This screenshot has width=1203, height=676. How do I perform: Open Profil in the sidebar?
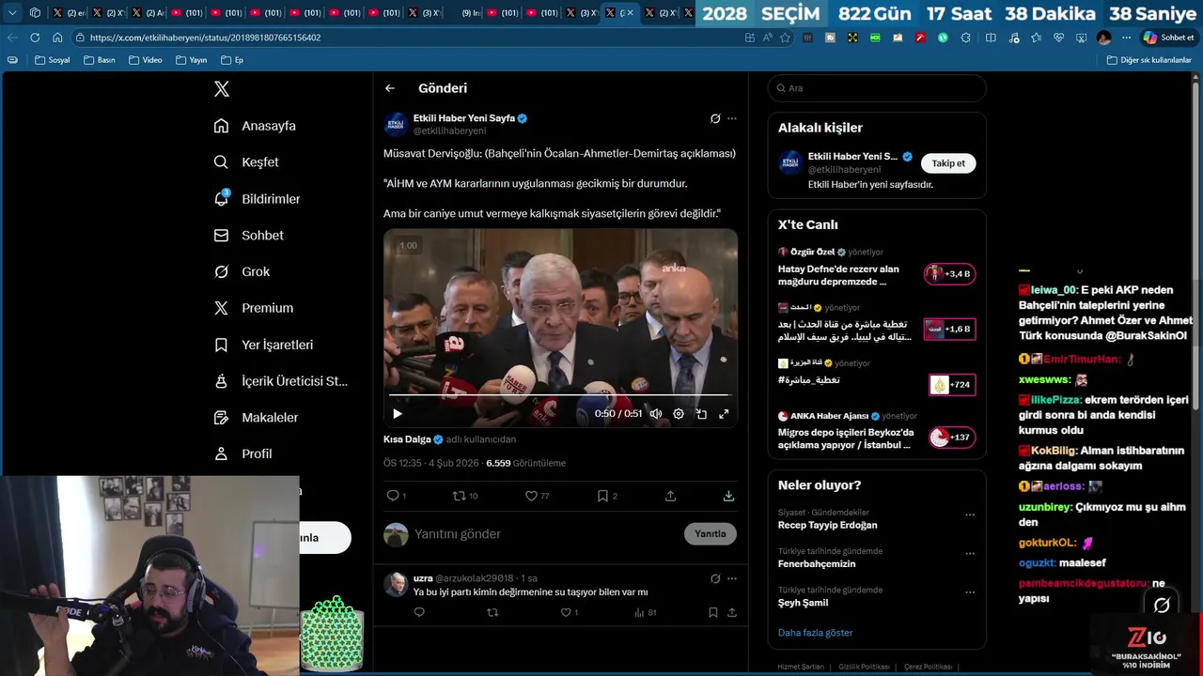coord(242,453)
